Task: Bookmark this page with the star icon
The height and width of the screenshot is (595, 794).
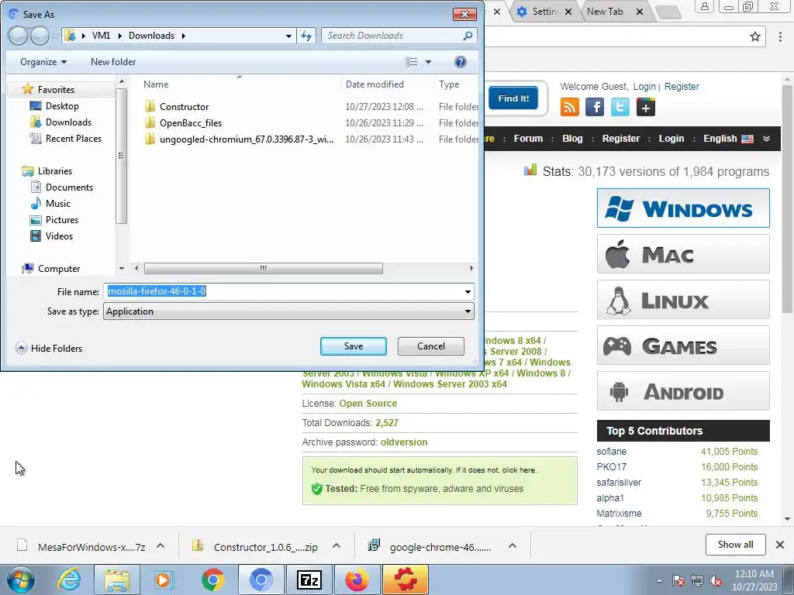Action: pos(755,36)
